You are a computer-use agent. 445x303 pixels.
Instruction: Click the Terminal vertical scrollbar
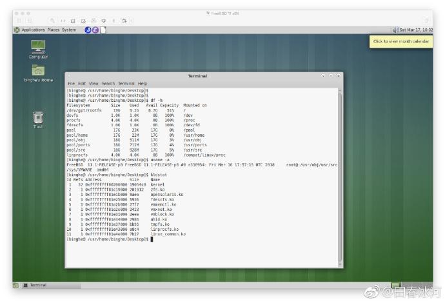[x=340, y=177]
